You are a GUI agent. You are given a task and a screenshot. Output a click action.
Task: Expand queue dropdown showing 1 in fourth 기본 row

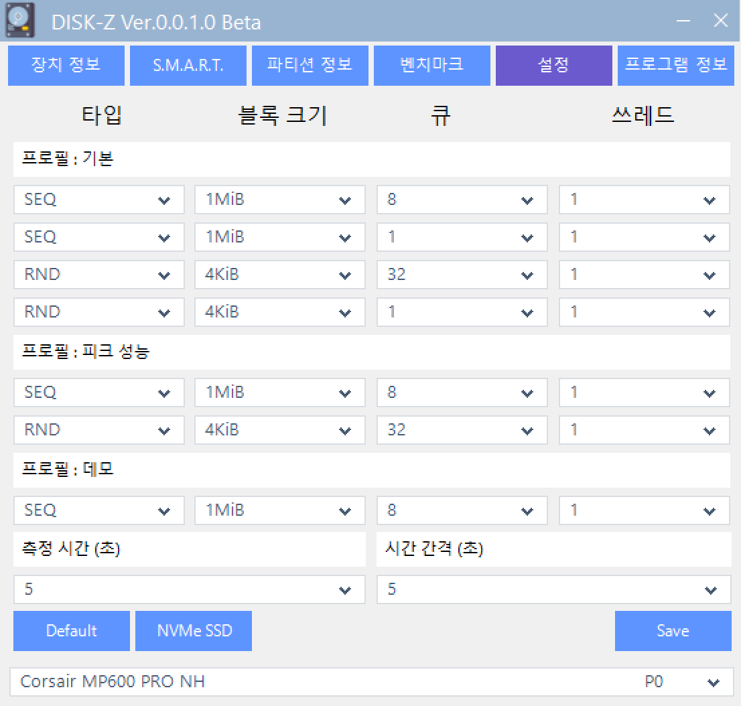[462, 312]
